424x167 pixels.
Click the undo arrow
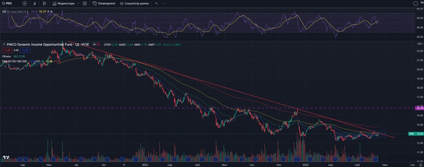[157, 3]
